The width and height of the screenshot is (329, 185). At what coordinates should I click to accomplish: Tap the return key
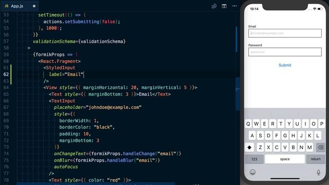coord(316,159)
